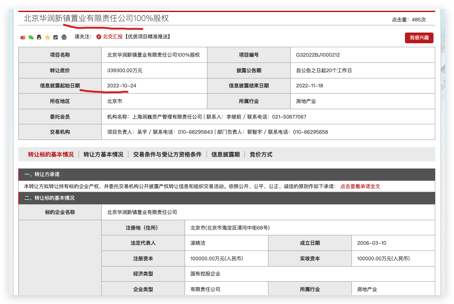Click the 北交汇投 red logo icon
Screen dimensions: 454x304
pos(99,37)
